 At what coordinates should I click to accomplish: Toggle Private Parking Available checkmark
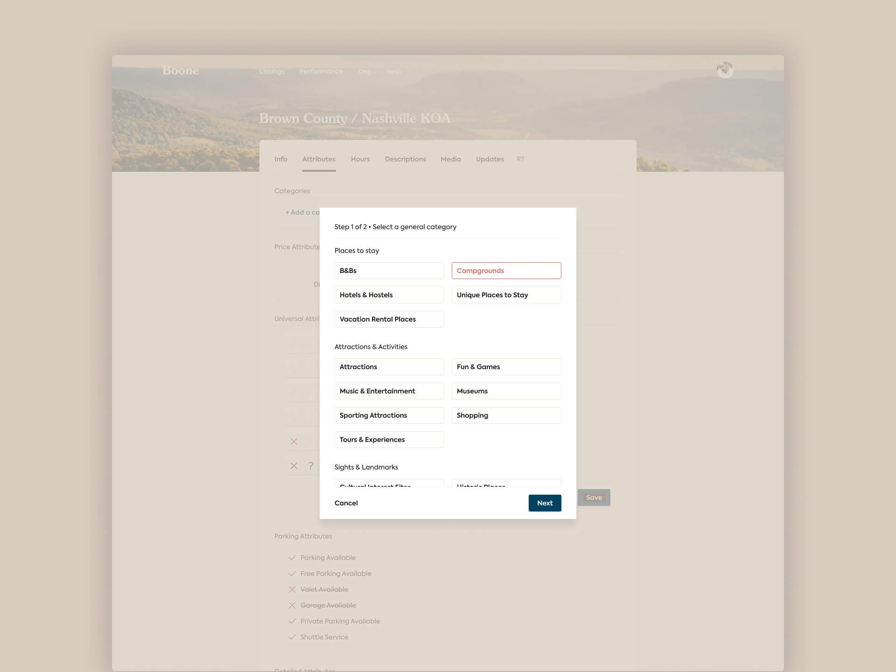[x=292, y=621]
